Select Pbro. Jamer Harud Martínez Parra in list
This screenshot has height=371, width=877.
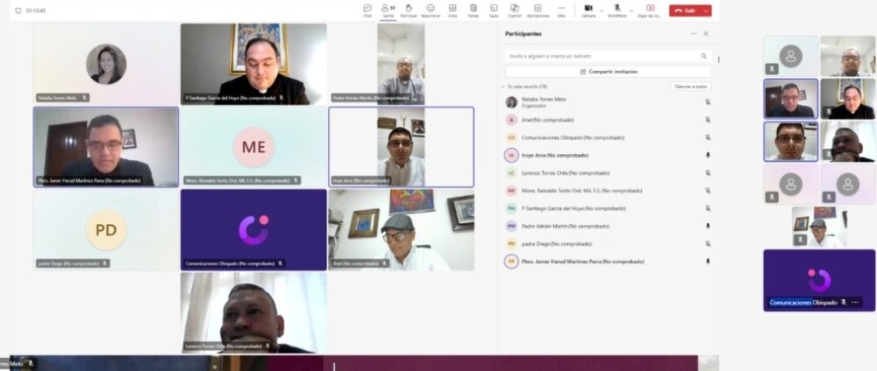[x=608, y=261]
